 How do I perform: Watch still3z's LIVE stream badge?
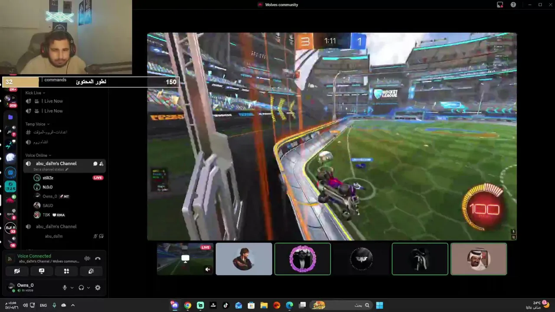pyautogui.click(x=98, y=178)
